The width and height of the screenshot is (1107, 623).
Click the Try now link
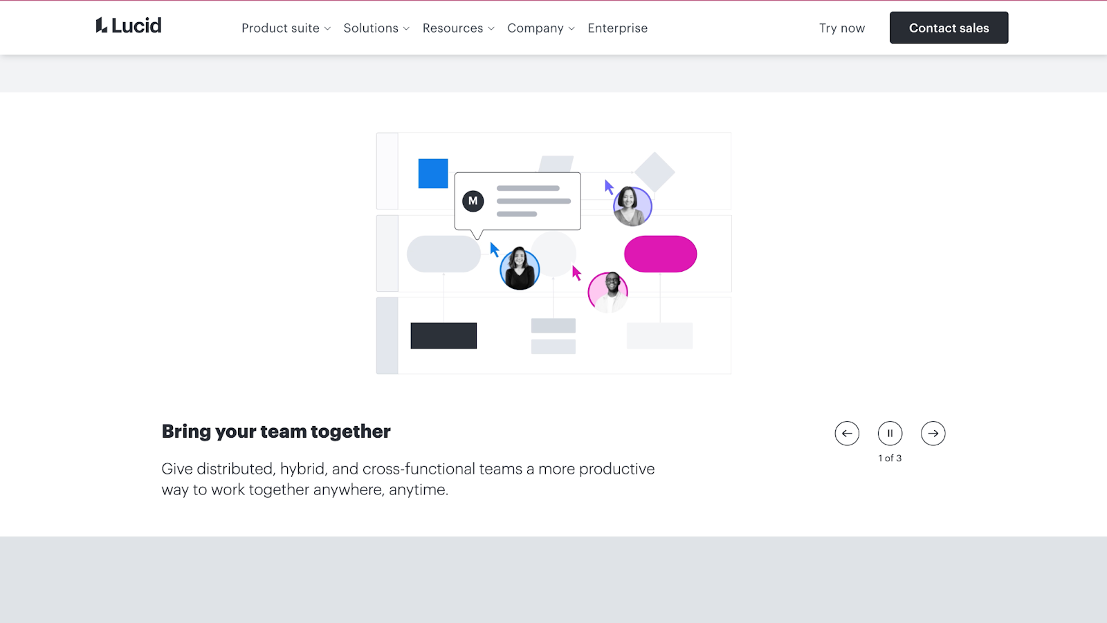coord(841,28)
